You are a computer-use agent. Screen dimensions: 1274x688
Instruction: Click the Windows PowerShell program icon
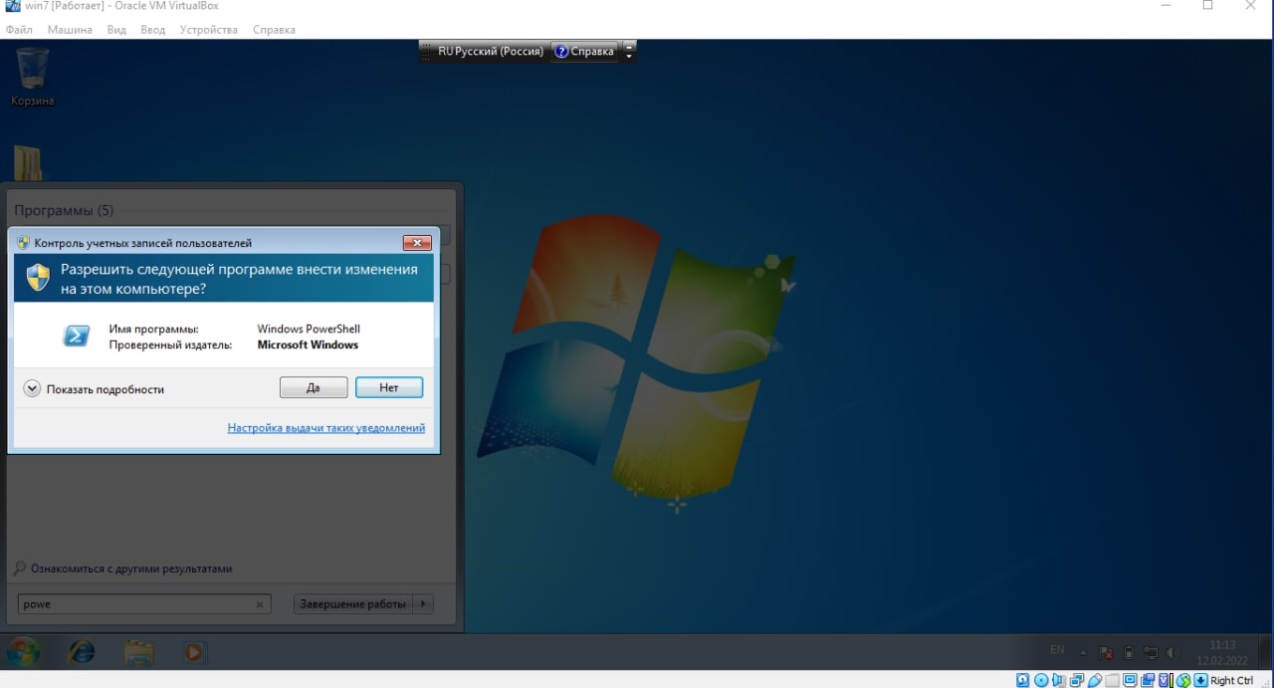(77, 336)
